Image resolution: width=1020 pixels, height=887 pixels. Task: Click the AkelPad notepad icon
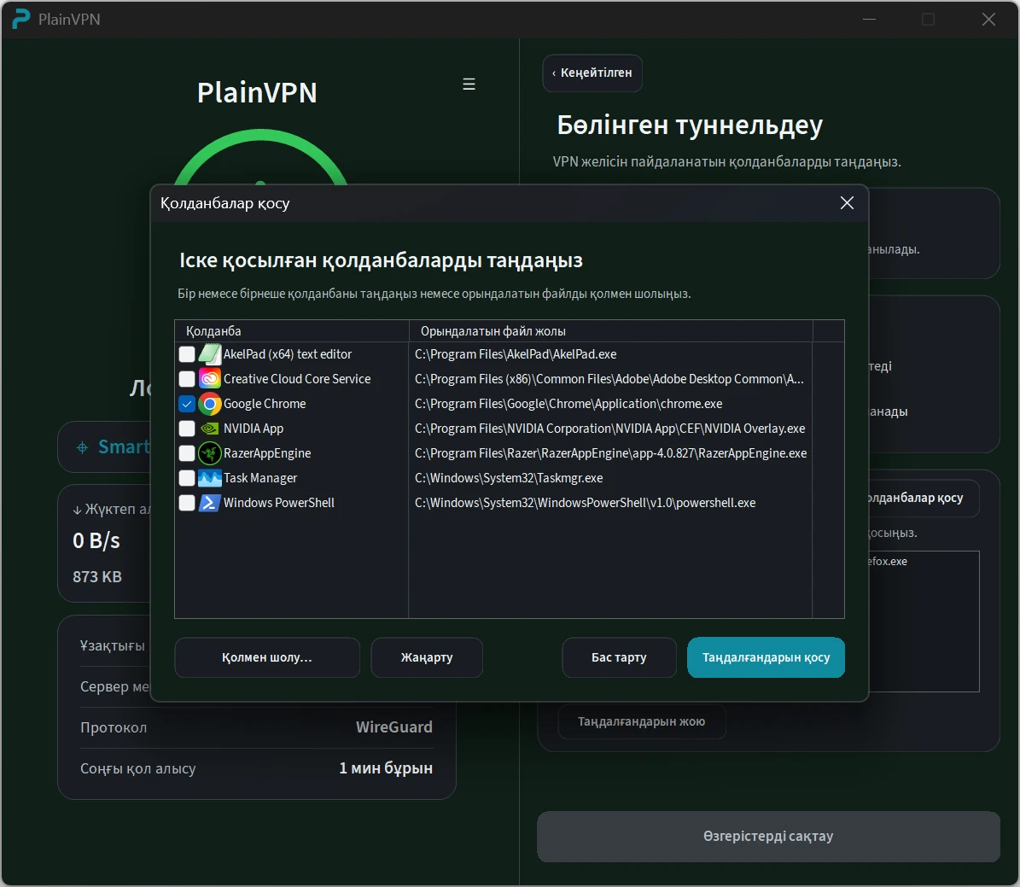pos(209,354)
